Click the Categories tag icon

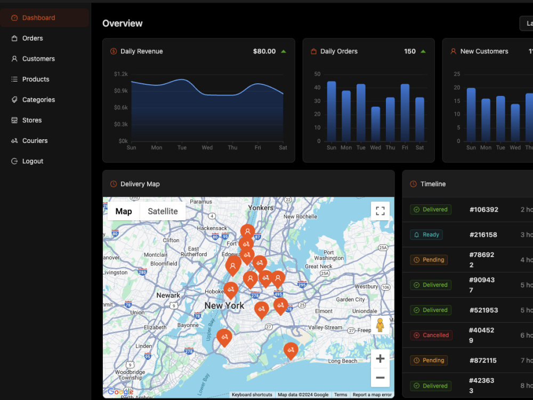[14, 100]
